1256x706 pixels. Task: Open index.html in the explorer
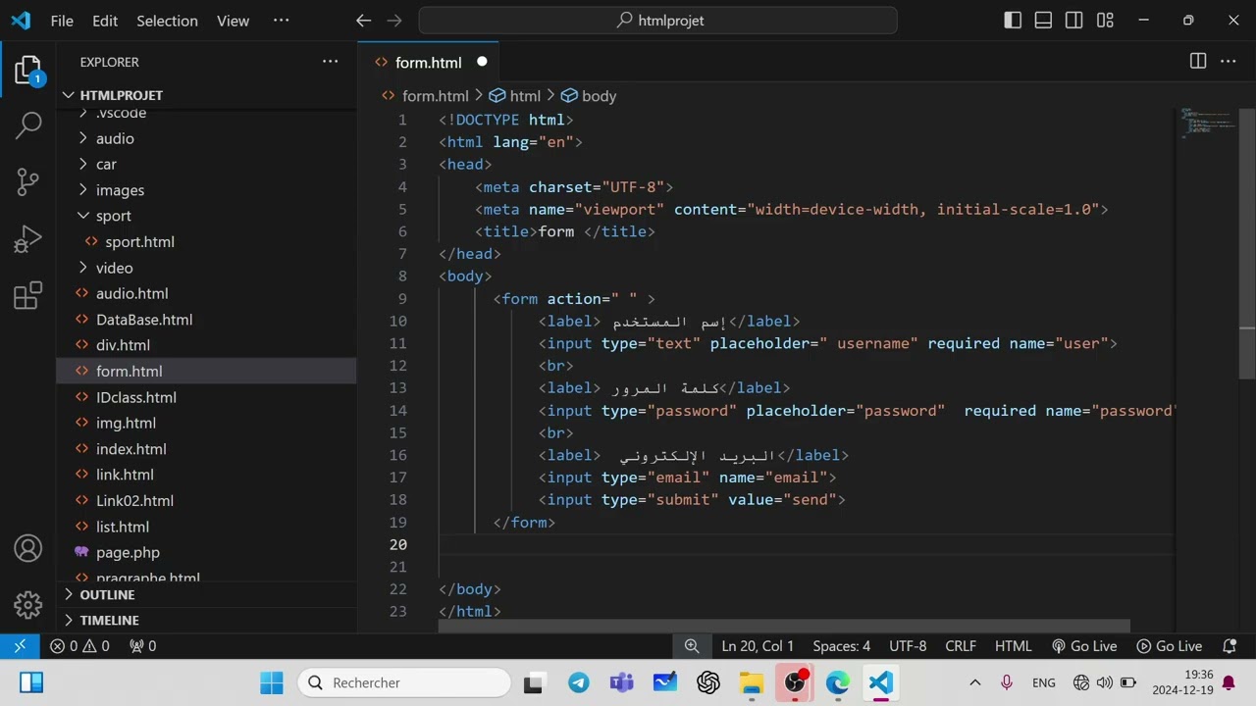coord(131,449)
